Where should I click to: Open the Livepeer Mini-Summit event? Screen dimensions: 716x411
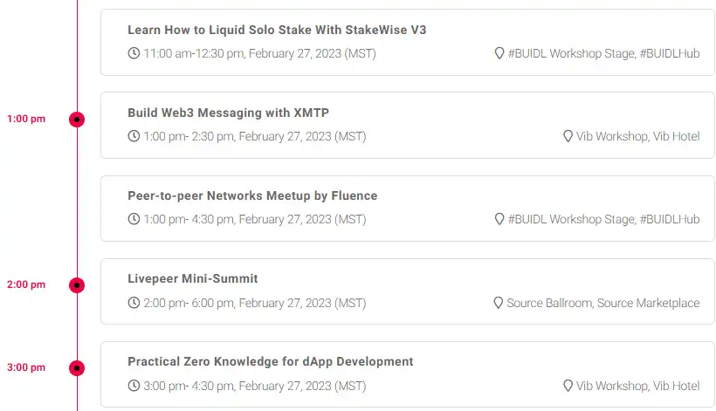coord(193,278)
